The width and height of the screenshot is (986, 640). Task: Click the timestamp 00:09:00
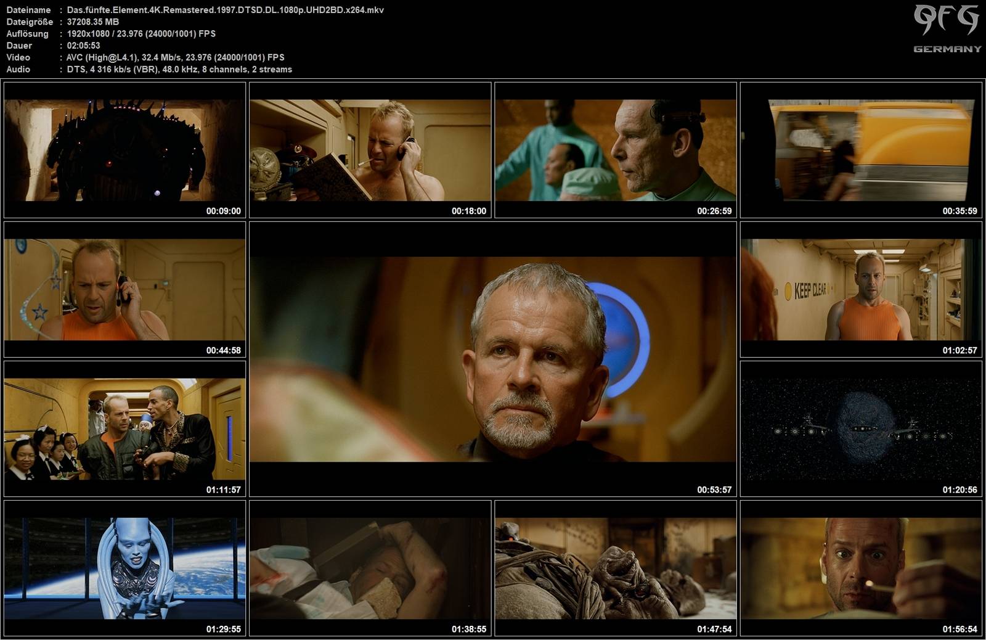point(223,211)
